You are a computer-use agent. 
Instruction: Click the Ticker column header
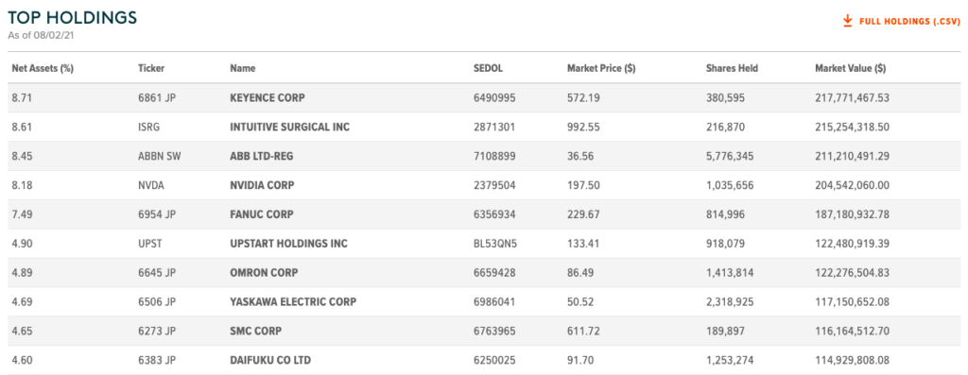tap(151, 68)
